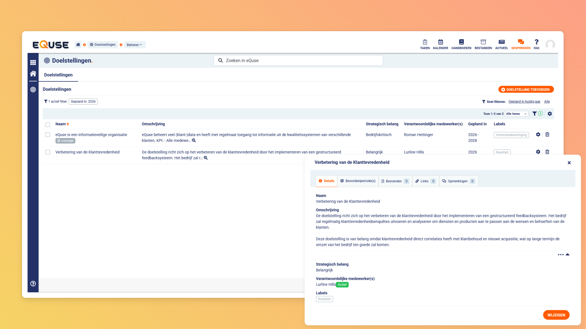This screenshot has height=329, width=586.
Task: Delete the eQuse informatieveilige organisatie row
Action: coord(547,135)
